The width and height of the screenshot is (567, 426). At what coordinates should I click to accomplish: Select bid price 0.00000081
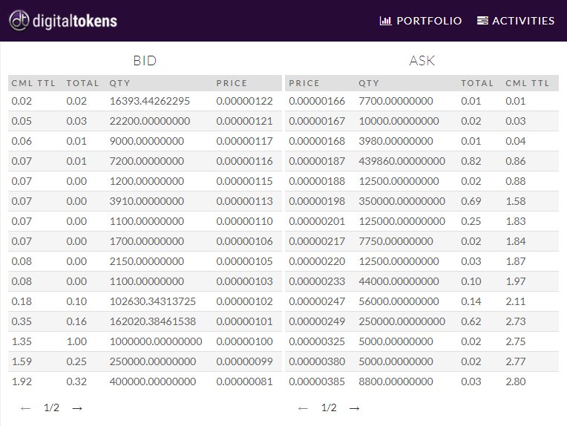tap(244, 381)
